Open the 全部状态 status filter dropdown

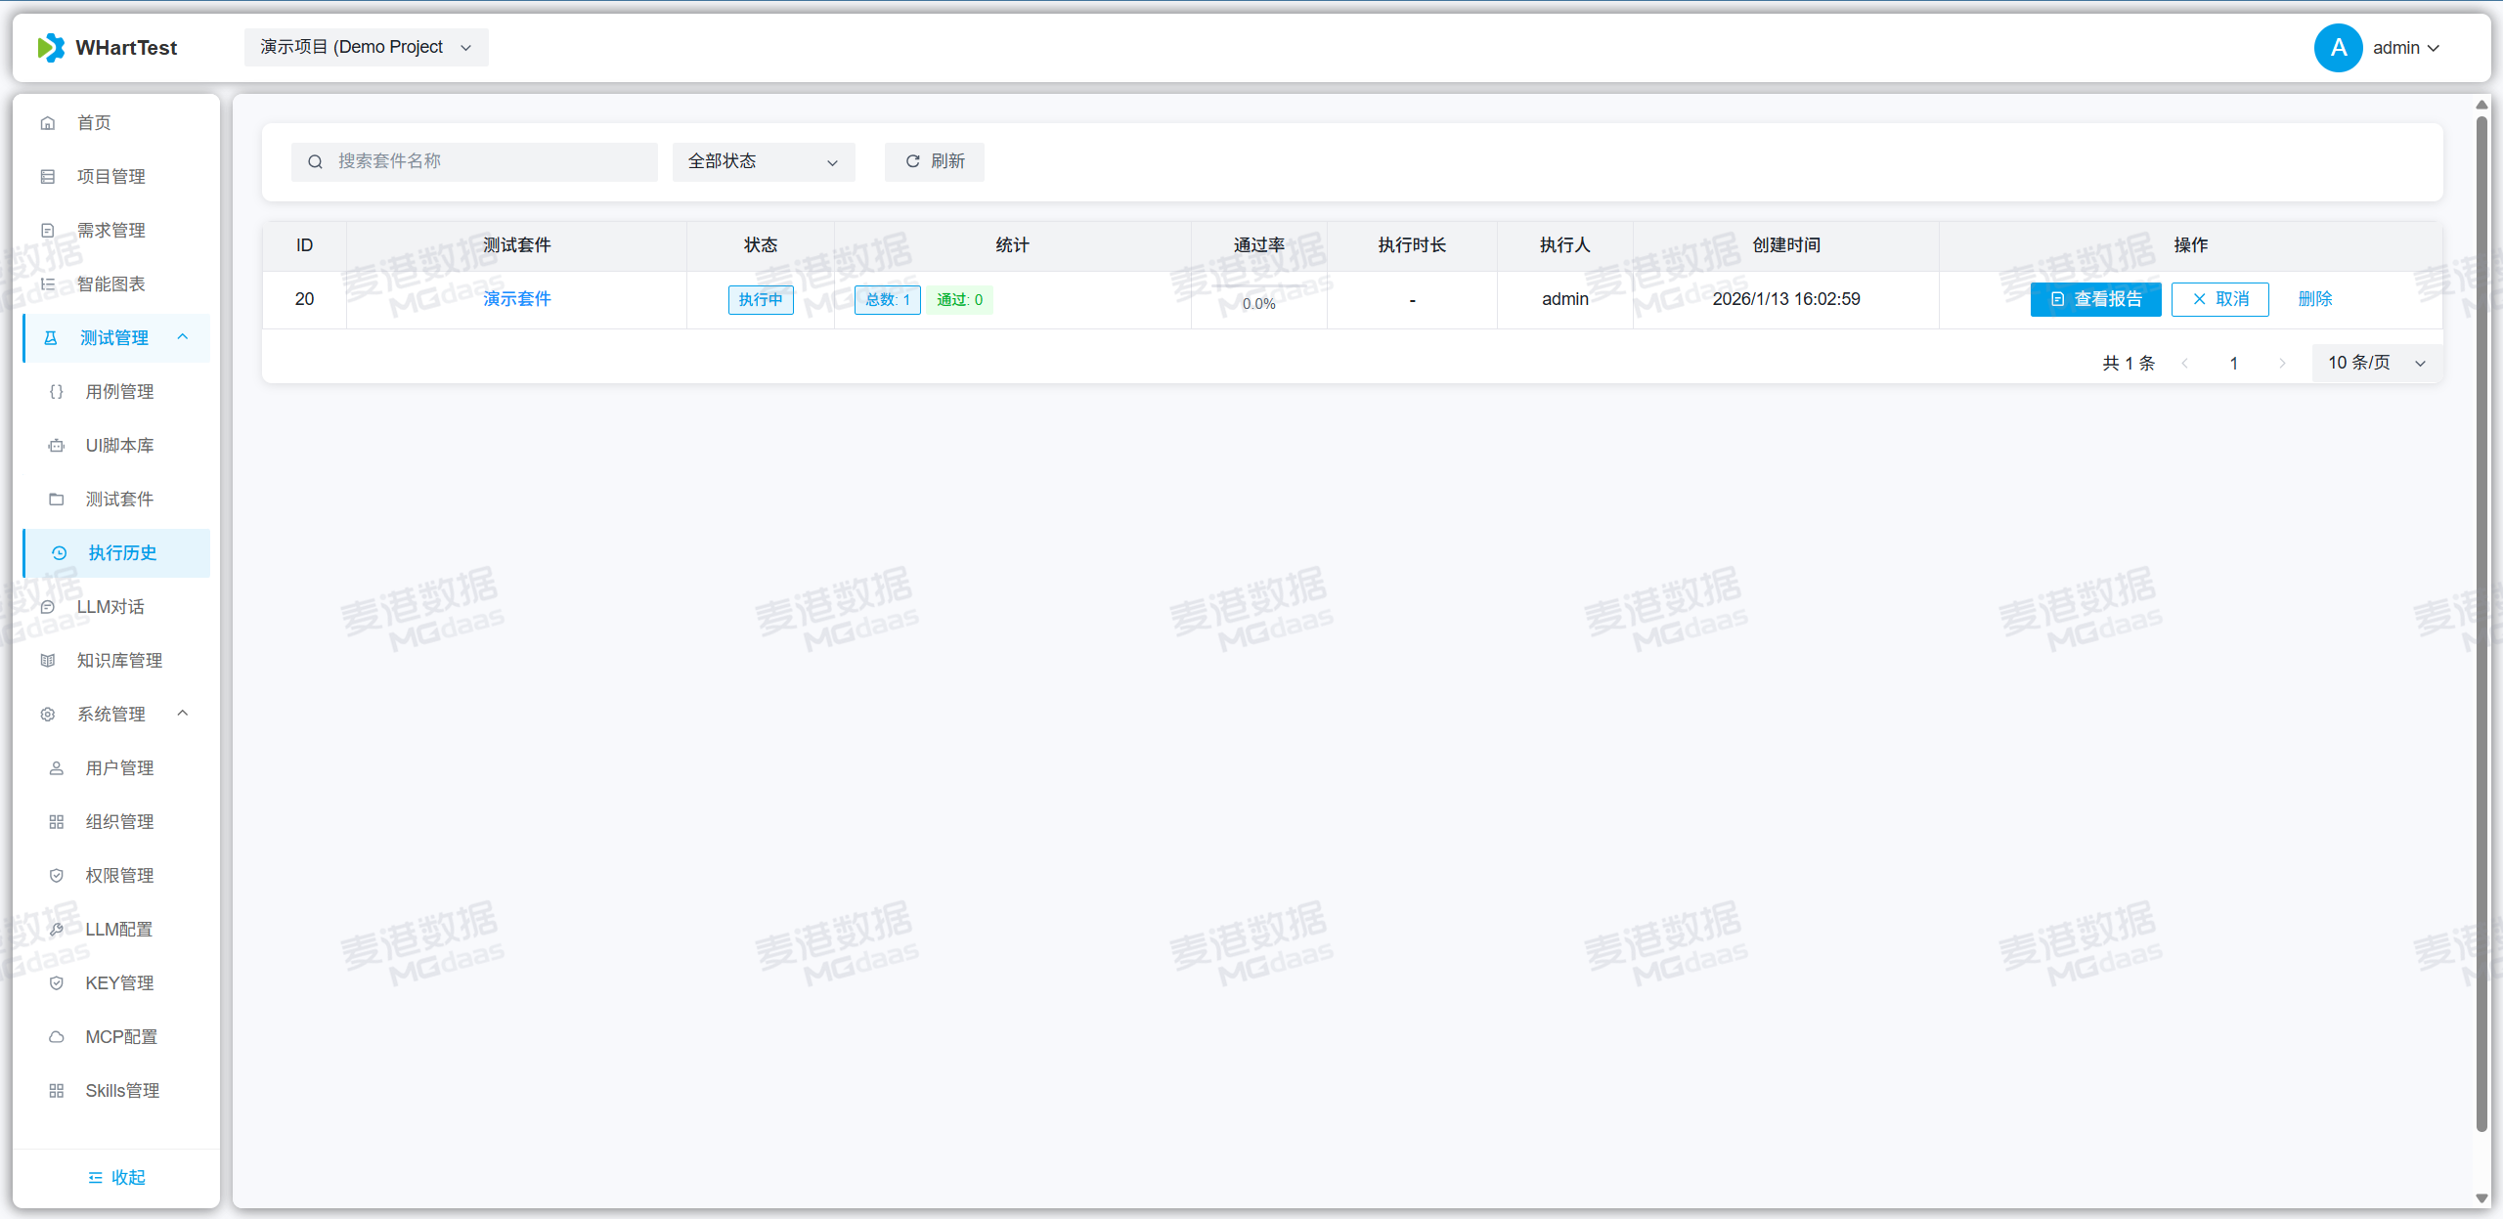click(763, 161)
